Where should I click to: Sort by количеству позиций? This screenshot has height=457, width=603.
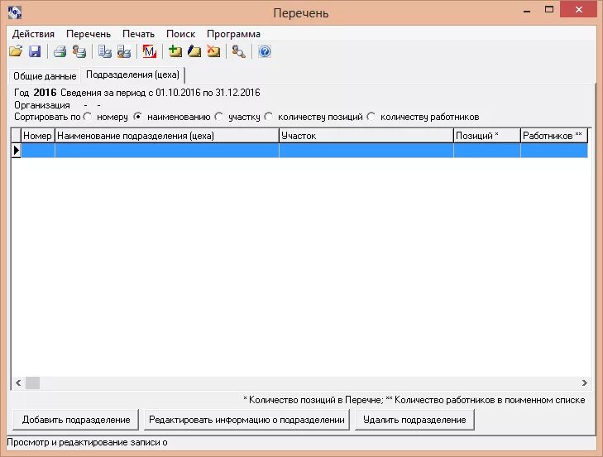(269, 117)
